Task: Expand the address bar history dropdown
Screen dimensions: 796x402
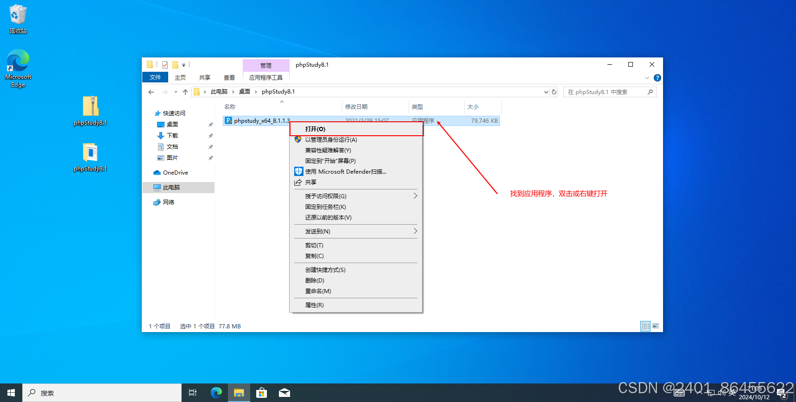Action: pos(546,92)
